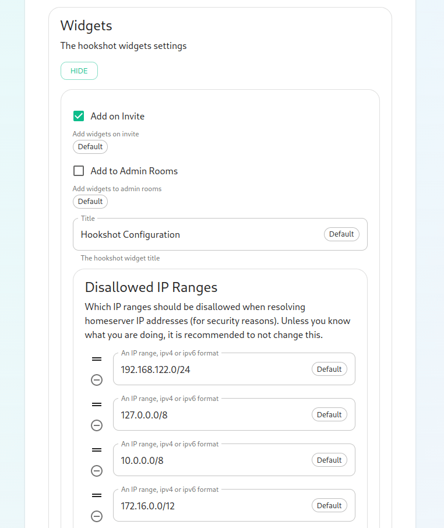444x528 pixels.
Task: Remove the 172.16.0.0/12 IP range
Action: 97,516
